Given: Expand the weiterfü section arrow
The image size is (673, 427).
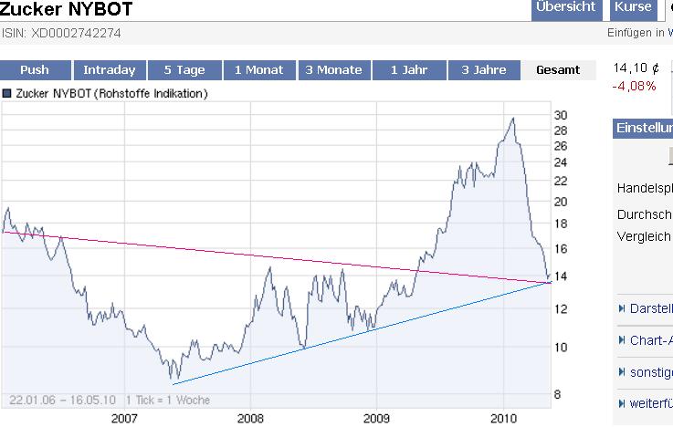Looking at the screenshot, I should coord(622,403).
